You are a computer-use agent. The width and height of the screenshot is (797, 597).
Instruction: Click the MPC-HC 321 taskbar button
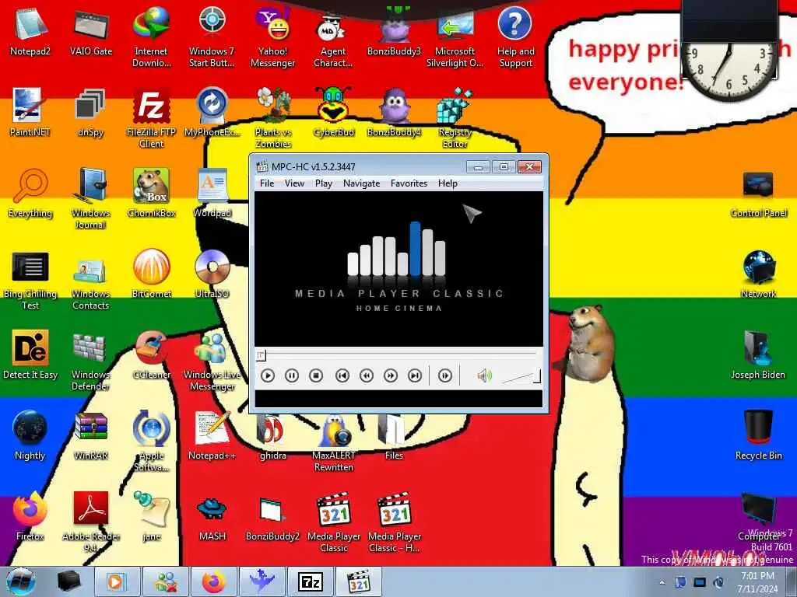point(359,581)
